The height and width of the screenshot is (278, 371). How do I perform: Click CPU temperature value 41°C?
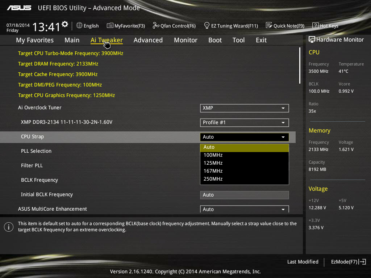(x=343, y=71)
